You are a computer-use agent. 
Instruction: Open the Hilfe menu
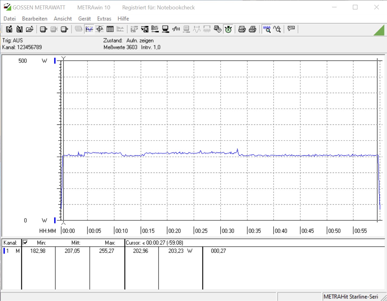click(123, 19)
